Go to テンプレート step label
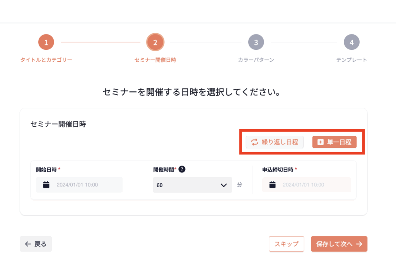This screenshot has width=396, height=269. [352, 60]
